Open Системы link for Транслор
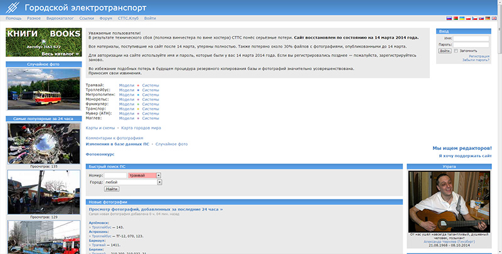The height and width of the screenshot is (254, 502). click(x=151, y=108)
